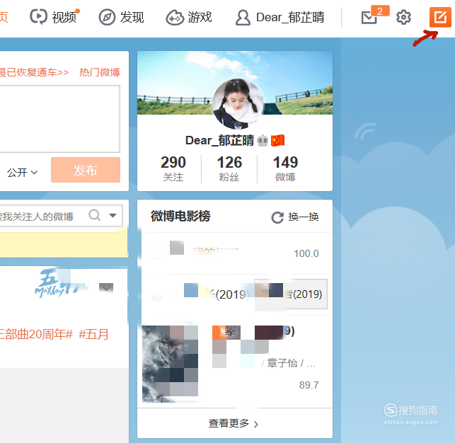Click the user profile silhouette icon
Image resolution: width=455 pixels, height=443 pixels.
click(x=243, y=18)
